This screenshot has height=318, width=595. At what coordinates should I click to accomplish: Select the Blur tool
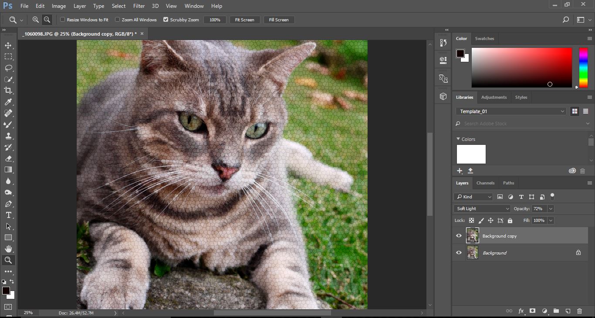(8, 181)
